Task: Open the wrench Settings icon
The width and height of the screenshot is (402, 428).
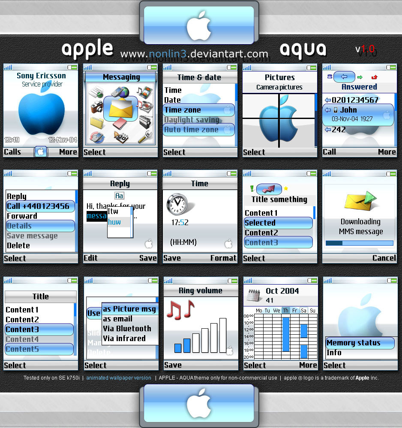Action: [145, 137]
